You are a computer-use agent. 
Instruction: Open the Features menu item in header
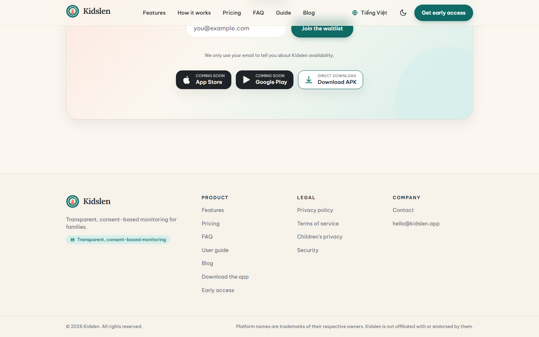tap(154, 13)
